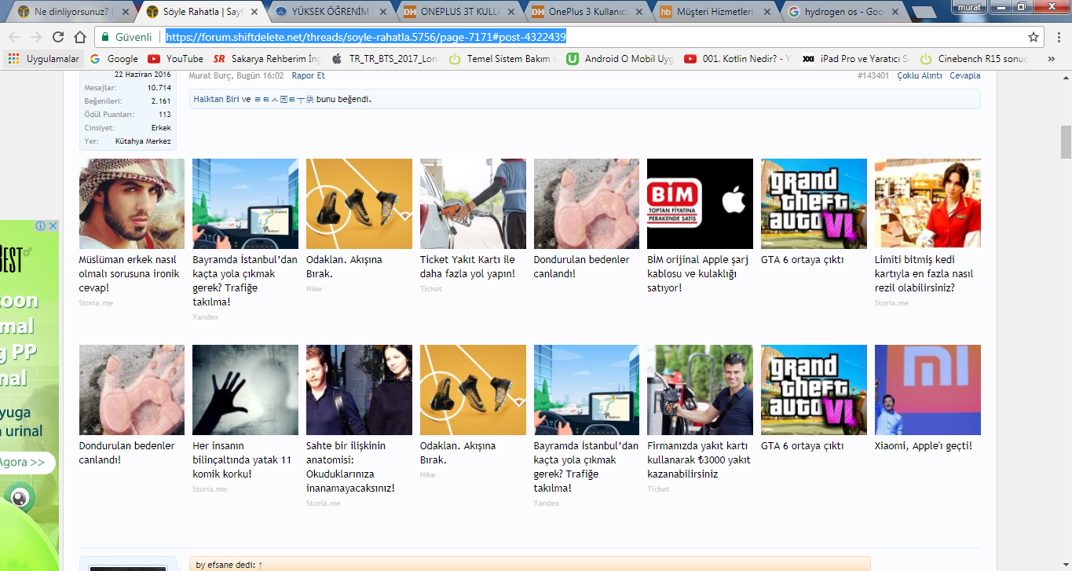Click the ad info icon on left banner

tap(40, 226)
